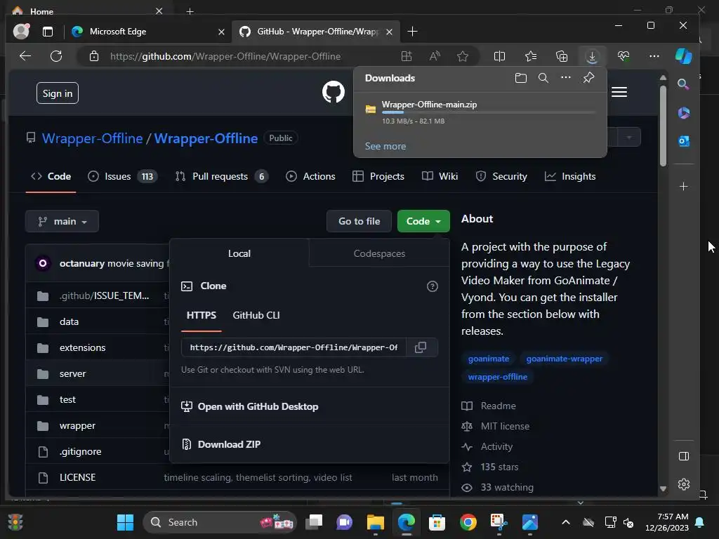Select the HTTPS clone option
This screenshot has width=719, height=539.
(202, 315)
